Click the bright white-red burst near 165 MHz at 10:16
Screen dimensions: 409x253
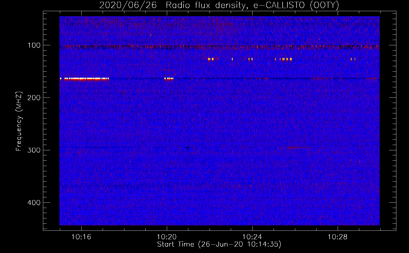click(84, 79)
